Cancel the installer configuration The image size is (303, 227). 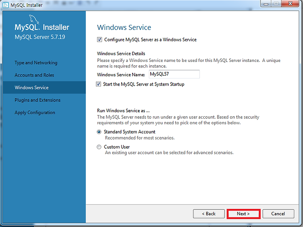point(278,214)
